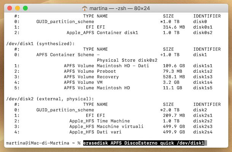Click identifier 'disk0s1'

pyautogui.click(x=203, y=27)
